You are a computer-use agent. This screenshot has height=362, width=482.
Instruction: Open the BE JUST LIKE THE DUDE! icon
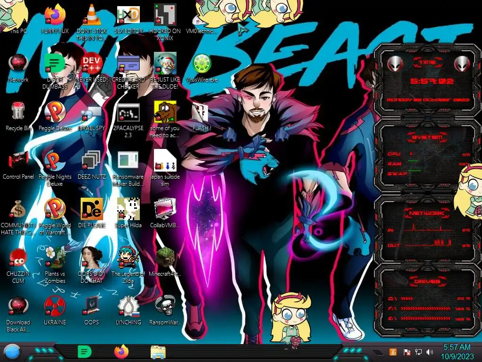tap(165, 64)
